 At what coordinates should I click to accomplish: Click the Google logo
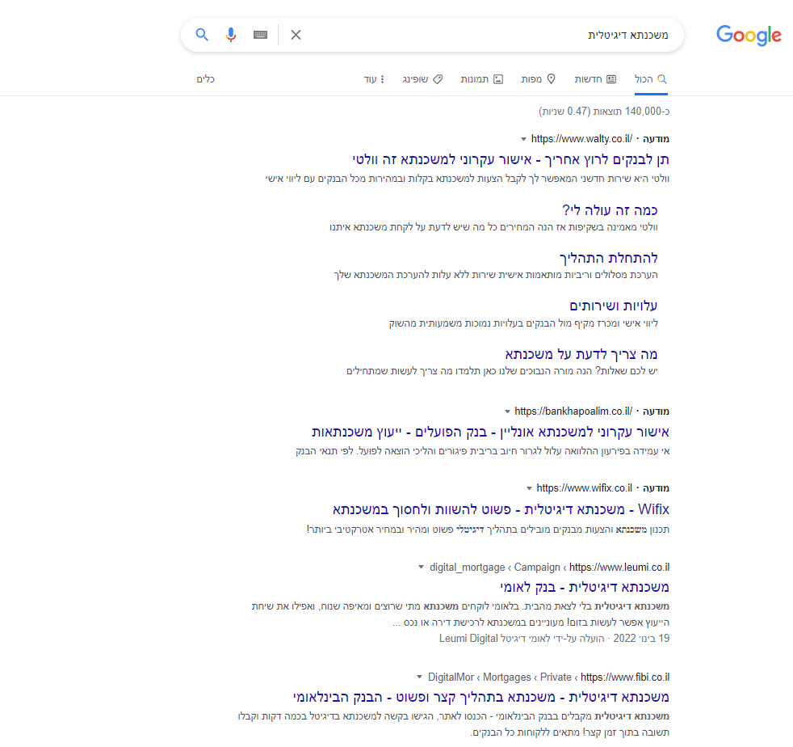[x=749, y=36]
